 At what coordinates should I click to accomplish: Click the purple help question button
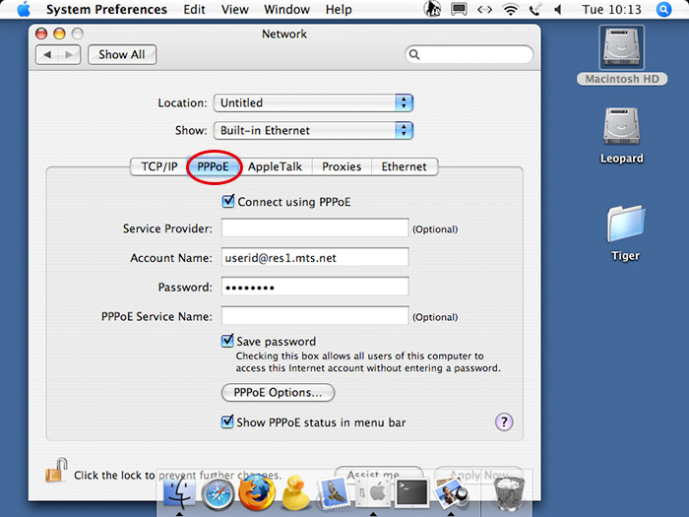[504, 422]
